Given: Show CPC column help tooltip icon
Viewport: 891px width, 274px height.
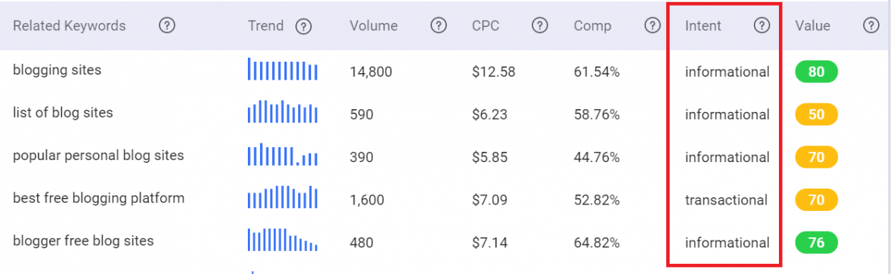Looking at the screenshot, I should (540, 26).
